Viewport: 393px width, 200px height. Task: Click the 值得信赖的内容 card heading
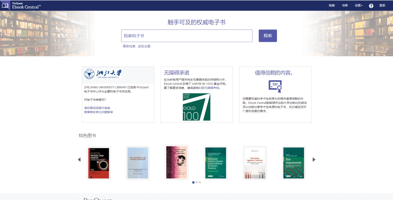[274, 73]
